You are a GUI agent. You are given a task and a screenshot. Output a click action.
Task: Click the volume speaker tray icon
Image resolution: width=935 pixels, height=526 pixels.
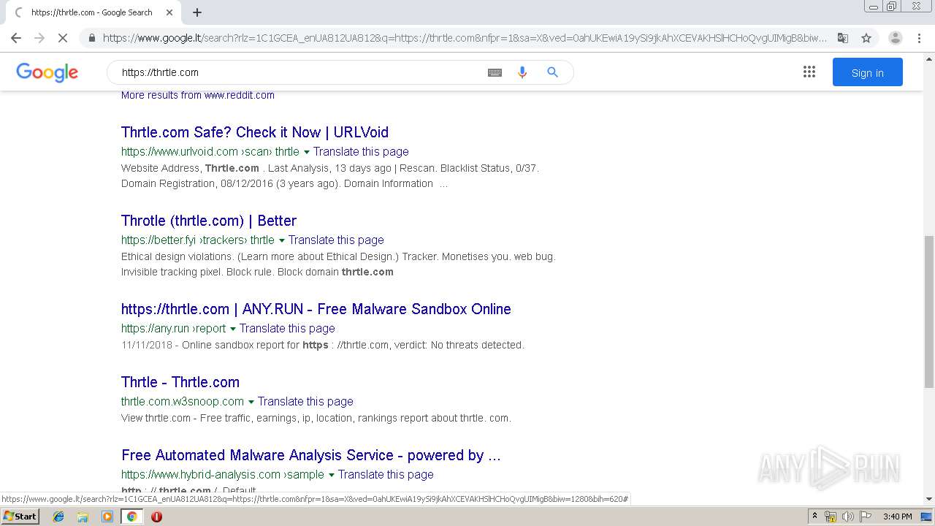point(847,517)
